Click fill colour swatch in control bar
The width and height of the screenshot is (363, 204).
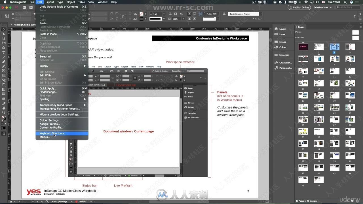[x=142, y=14]
